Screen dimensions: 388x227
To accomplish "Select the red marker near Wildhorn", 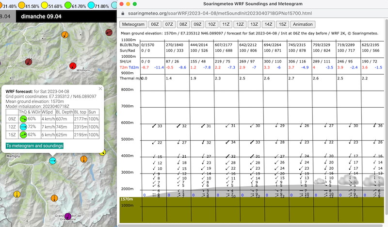I will (x=73, y=66).
